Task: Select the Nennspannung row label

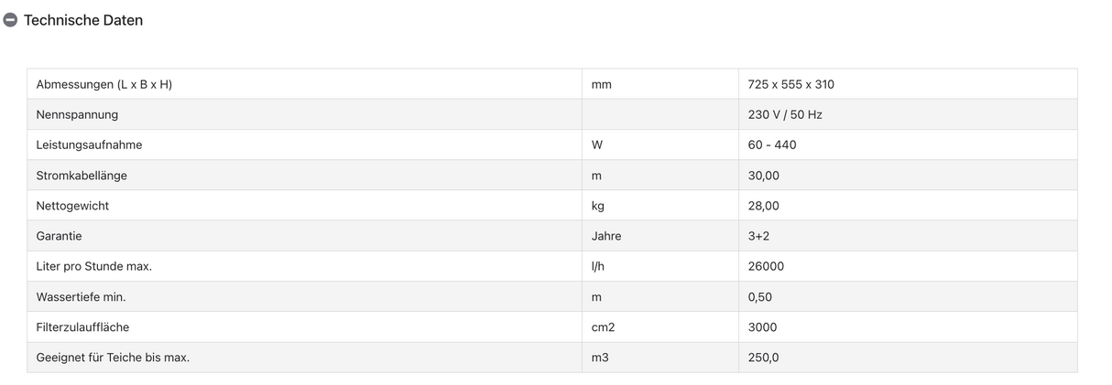Action: tap(77, 114)
